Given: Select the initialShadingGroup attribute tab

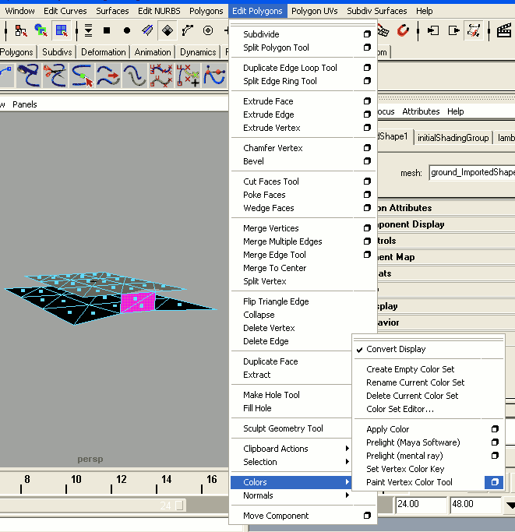Looking at the screenshot, I should [x=453, y=138].
